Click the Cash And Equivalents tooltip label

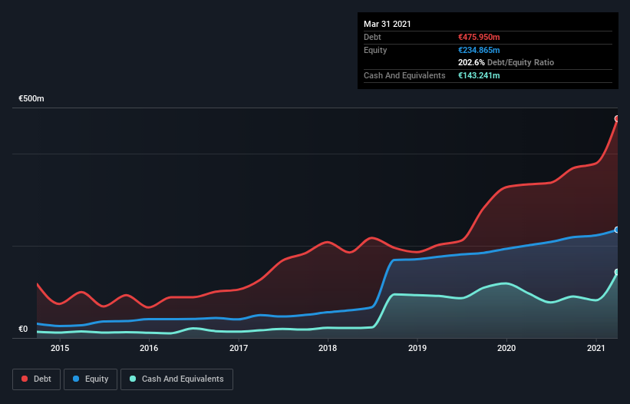[404, 75]
